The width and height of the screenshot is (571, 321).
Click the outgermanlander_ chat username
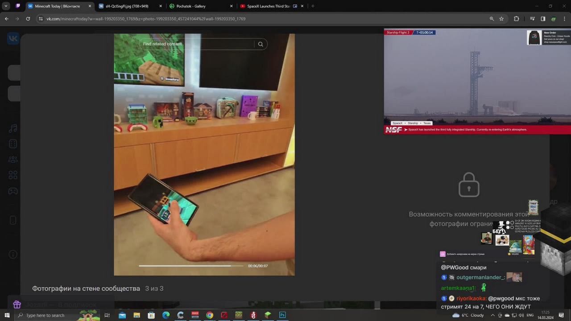point(481,277)
